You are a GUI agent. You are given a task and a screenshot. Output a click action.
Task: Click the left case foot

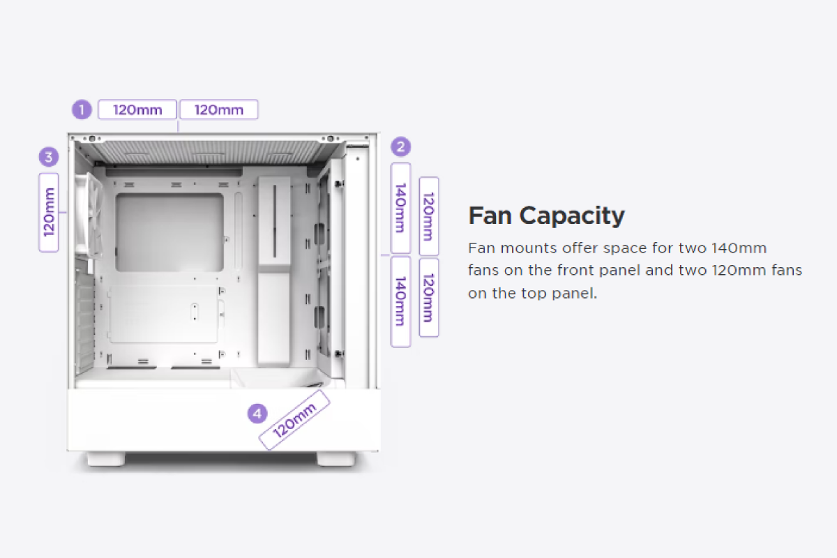tap(106, 459)
